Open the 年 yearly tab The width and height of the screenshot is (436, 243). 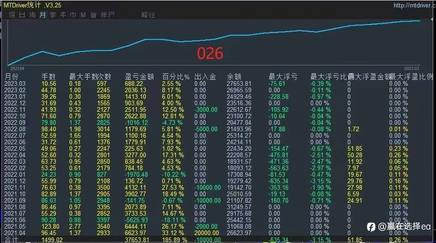63,15
